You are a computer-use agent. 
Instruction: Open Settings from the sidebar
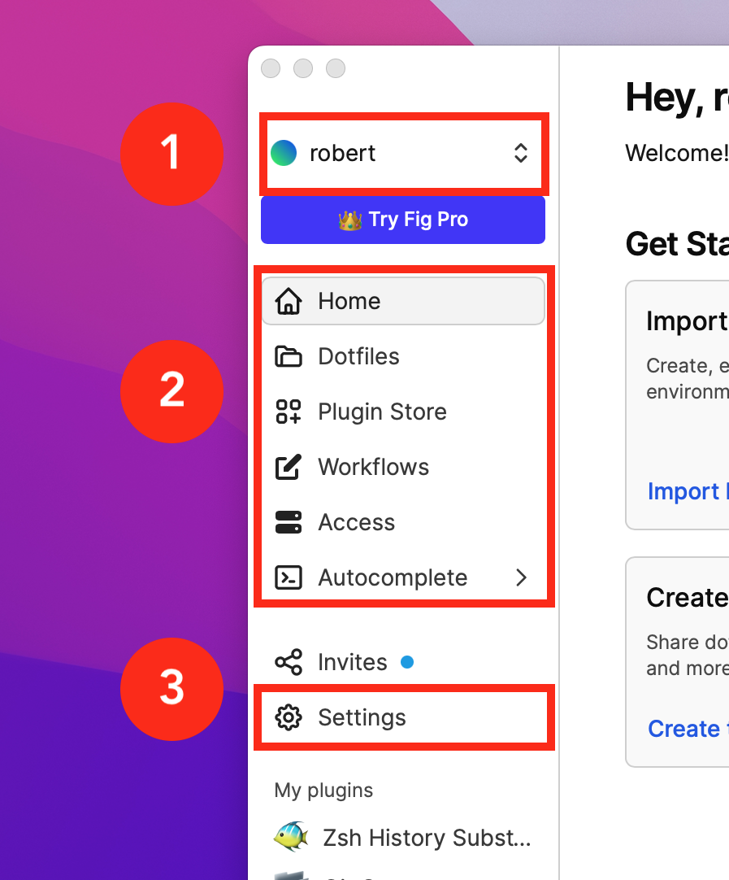pyautogui.click(x=403, y=717)
